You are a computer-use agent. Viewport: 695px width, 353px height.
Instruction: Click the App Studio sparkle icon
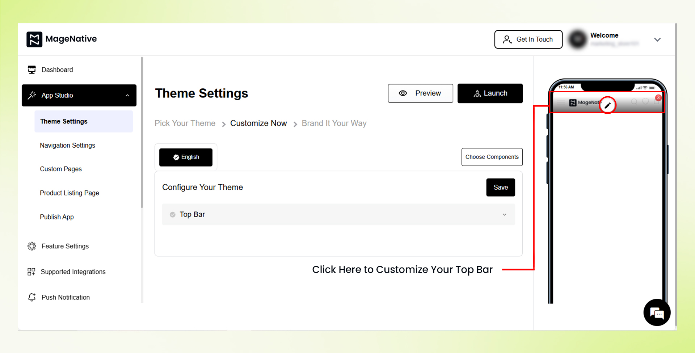pyautogui.click(x=32, y=95)
